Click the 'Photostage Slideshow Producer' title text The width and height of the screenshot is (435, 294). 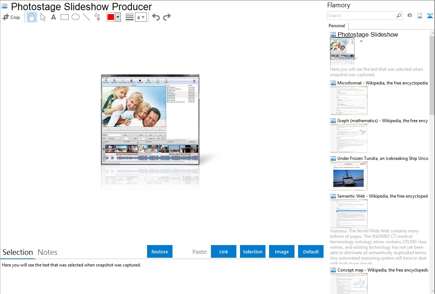click(81, 7)
